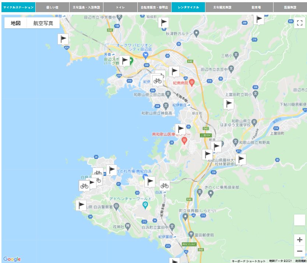The image size is (307, 263).
Task: Click the flag marker left of 和歌山県農林大学校
Action: (207, 154)
